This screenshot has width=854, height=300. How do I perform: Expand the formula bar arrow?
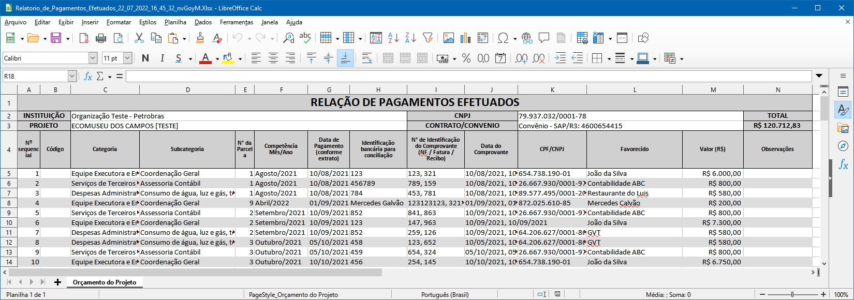[819, 76]
